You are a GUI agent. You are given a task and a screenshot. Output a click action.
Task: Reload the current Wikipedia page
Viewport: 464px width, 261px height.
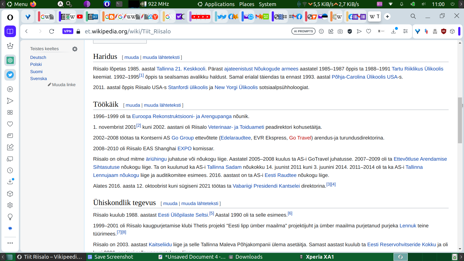(52, 31)
